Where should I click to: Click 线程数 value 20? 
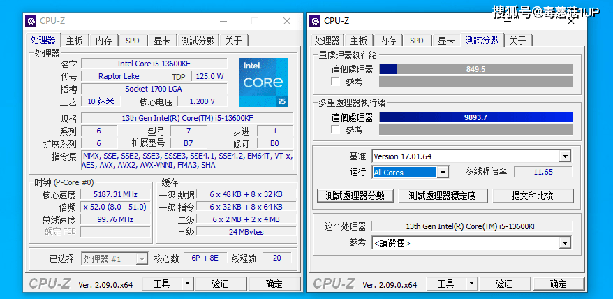pyautogui.click(x=277, y=258)
